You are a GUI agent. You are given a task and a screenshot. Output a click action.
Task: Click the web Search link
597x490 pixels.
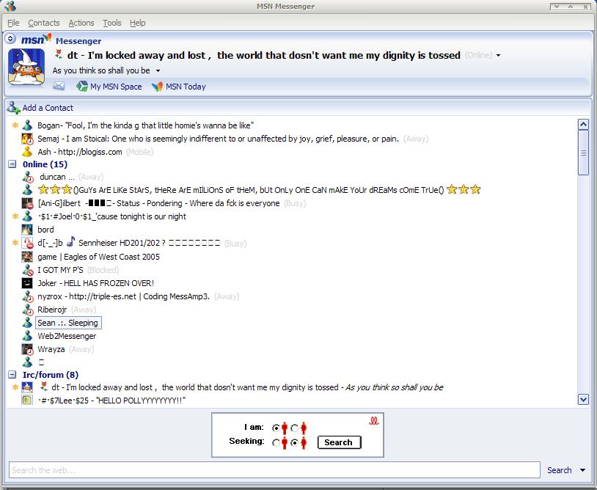coord(560,470)
